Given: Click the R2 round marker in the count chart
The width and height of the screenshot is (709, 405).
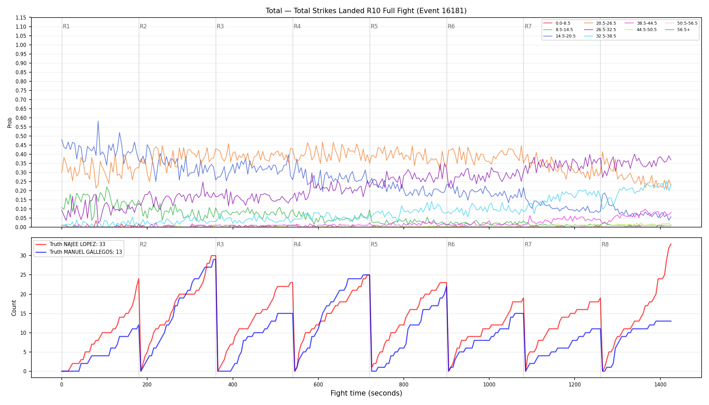Looking at the screenshot, I should pos(143,244).
